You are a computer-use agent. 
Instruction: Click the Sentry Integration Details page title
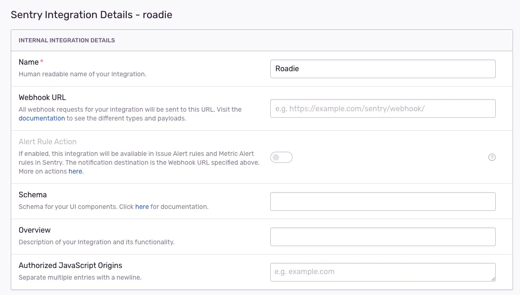coord(91,14)
